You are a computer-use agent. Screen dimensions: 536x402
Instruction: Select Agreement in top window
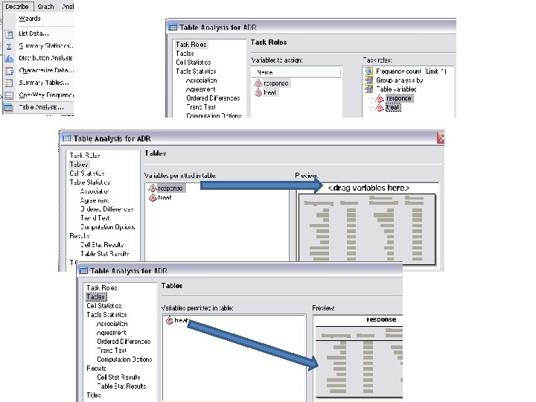pos(201,89)
